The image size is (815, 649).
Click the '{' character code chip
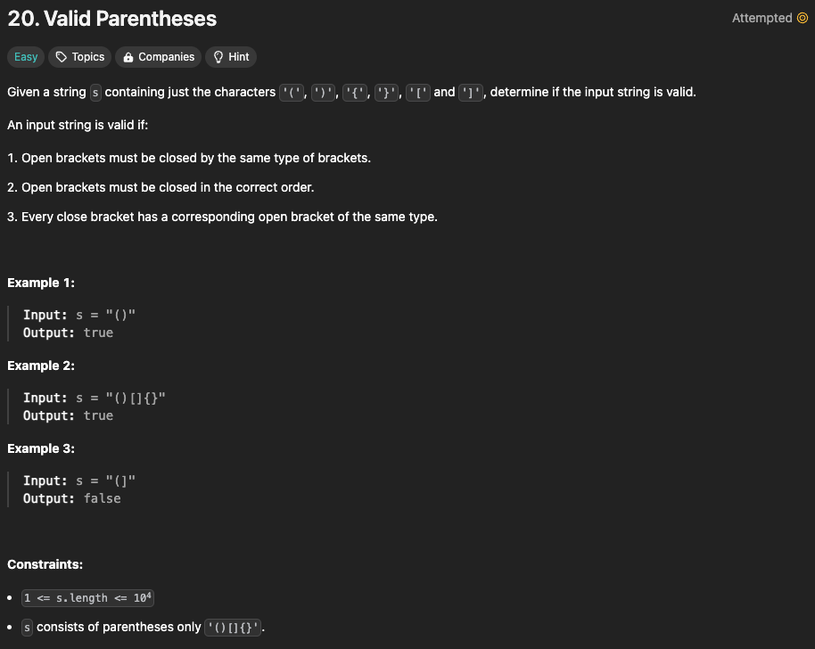(x=355, y=93)
